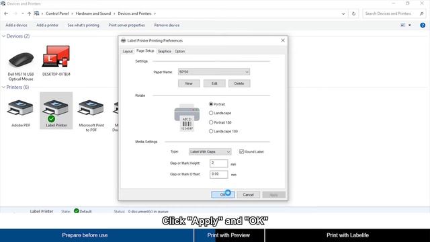430x242 pixels.
Task: Click Add a printer in toolbar
Action: click(x=48, y=26)
